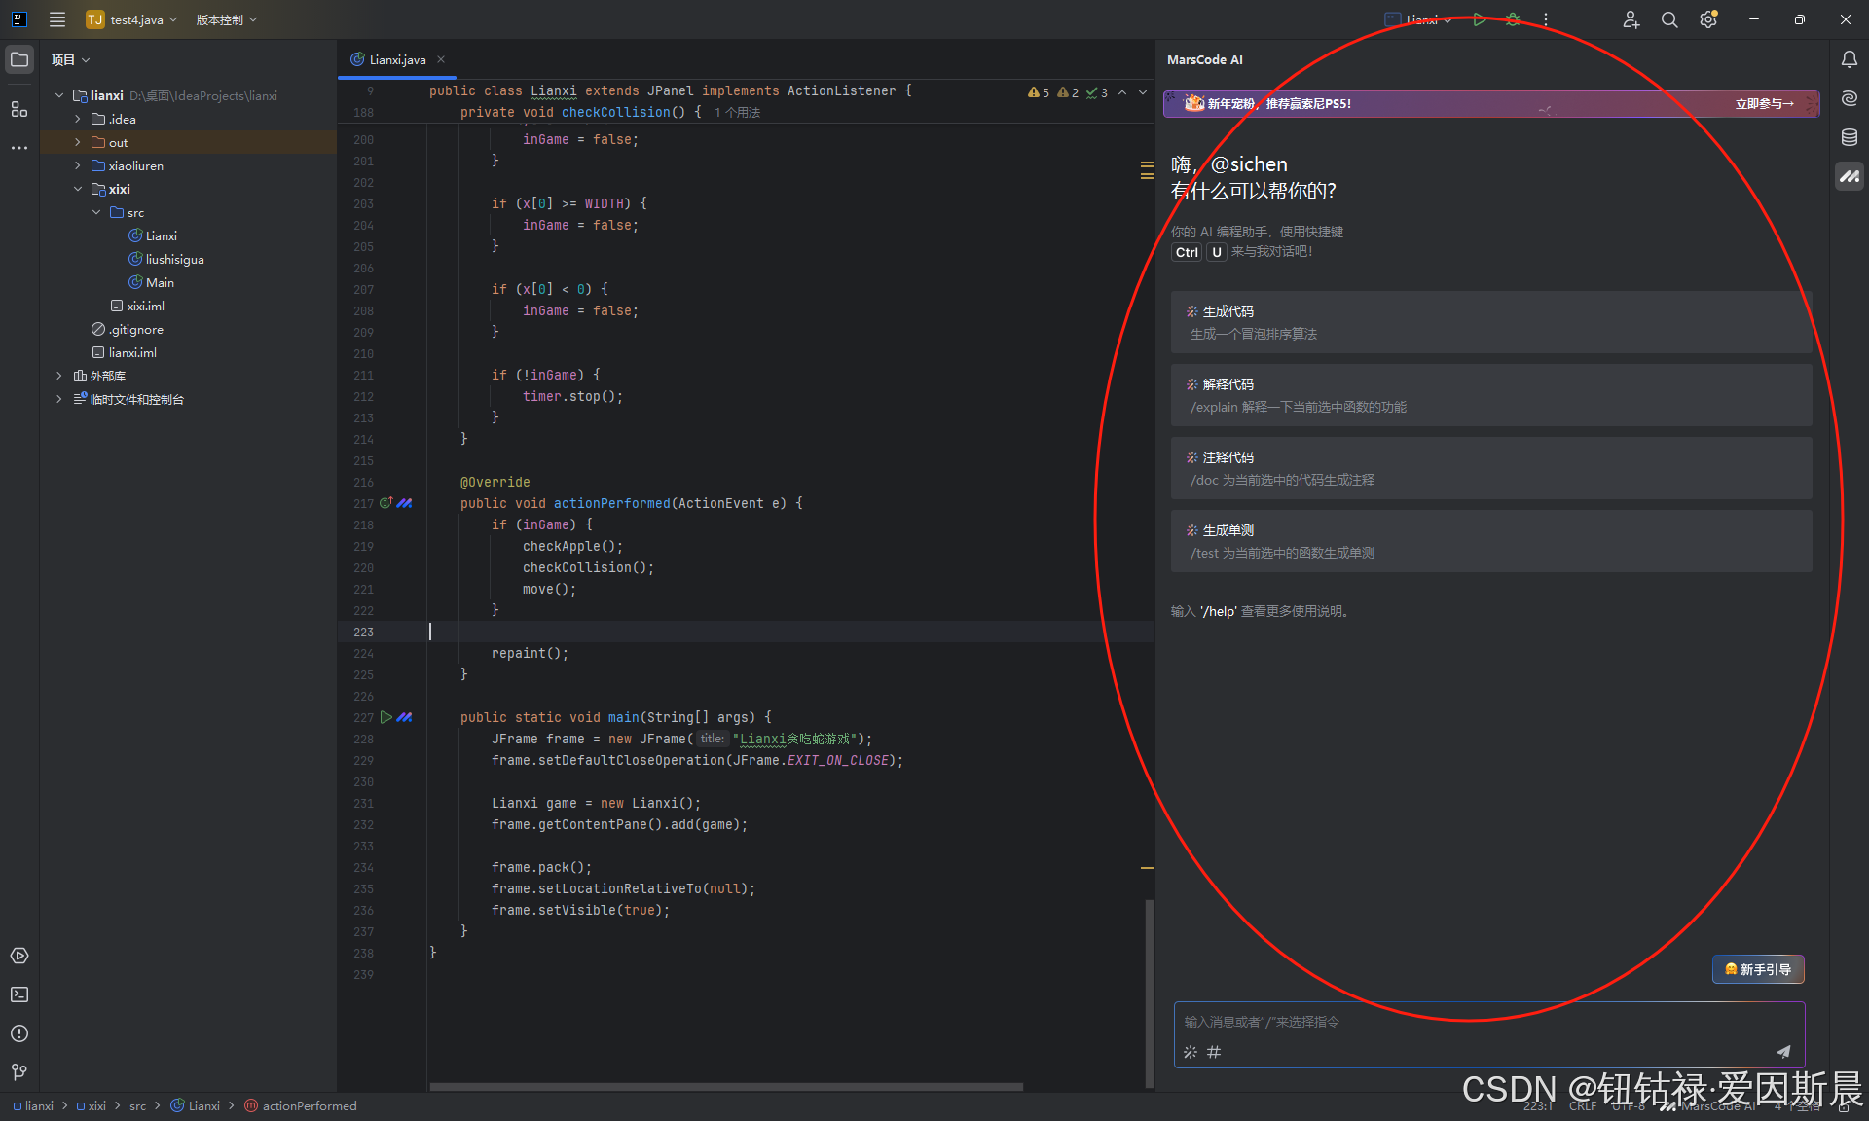Screen dimensions: 1869x1121
Task: Click the Search Everywhere magnifier icon
Action: 1669,19
